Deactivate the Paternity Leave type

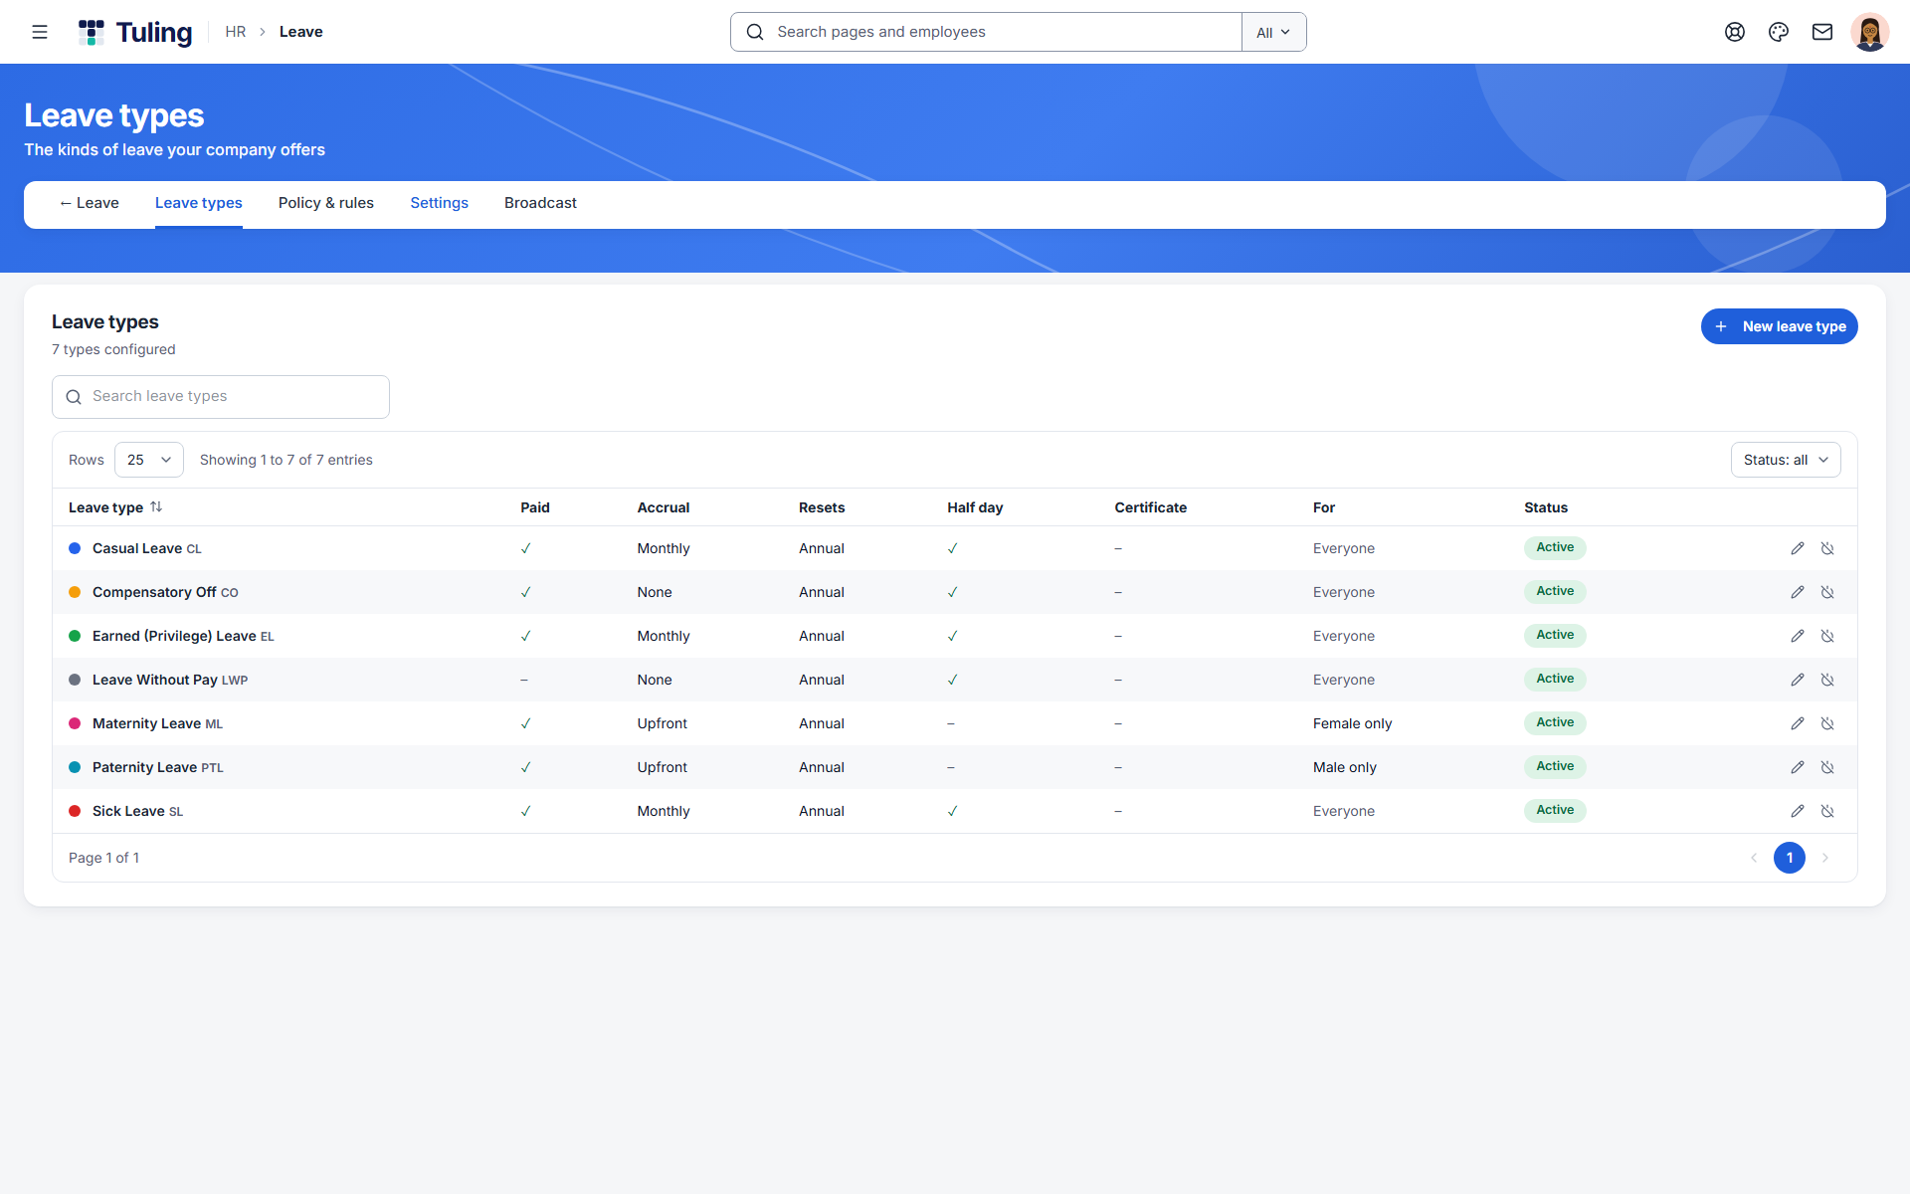(1827, 767)
